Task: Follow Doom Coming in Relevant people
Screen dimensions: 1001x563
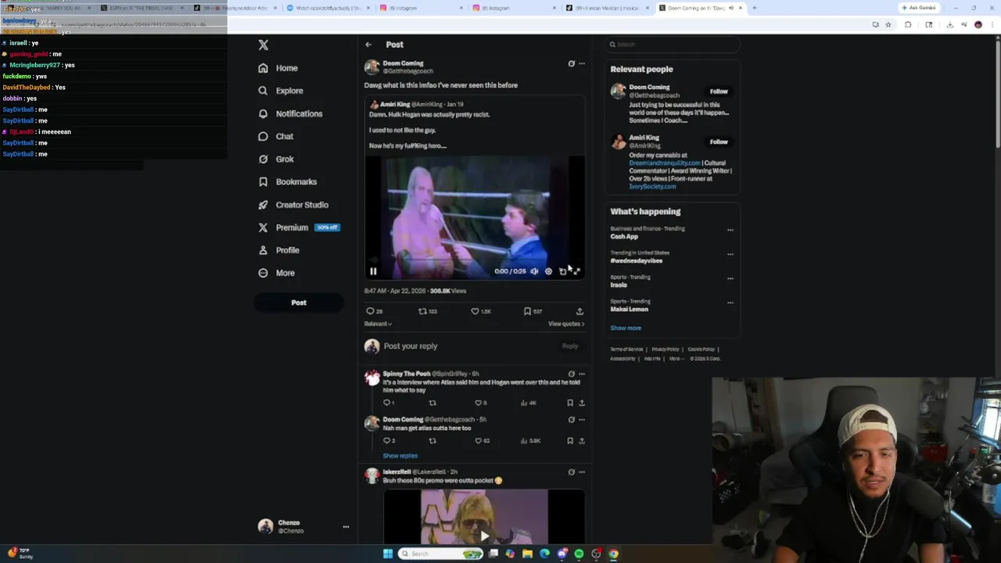Action: (x=719, y=91)
